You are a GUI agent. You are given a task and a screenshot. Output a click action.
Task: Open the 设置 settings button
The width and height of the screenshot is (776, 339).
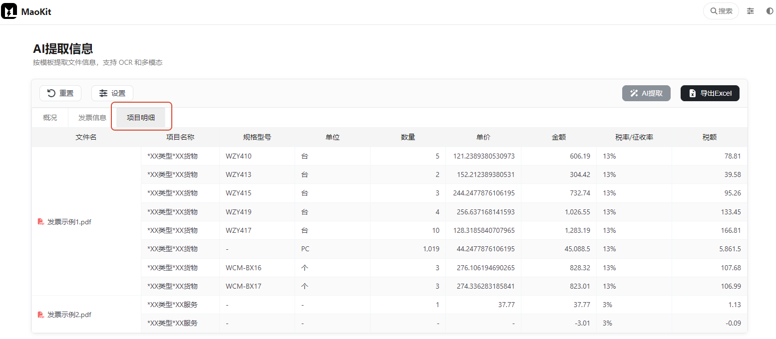coord(112,93)
